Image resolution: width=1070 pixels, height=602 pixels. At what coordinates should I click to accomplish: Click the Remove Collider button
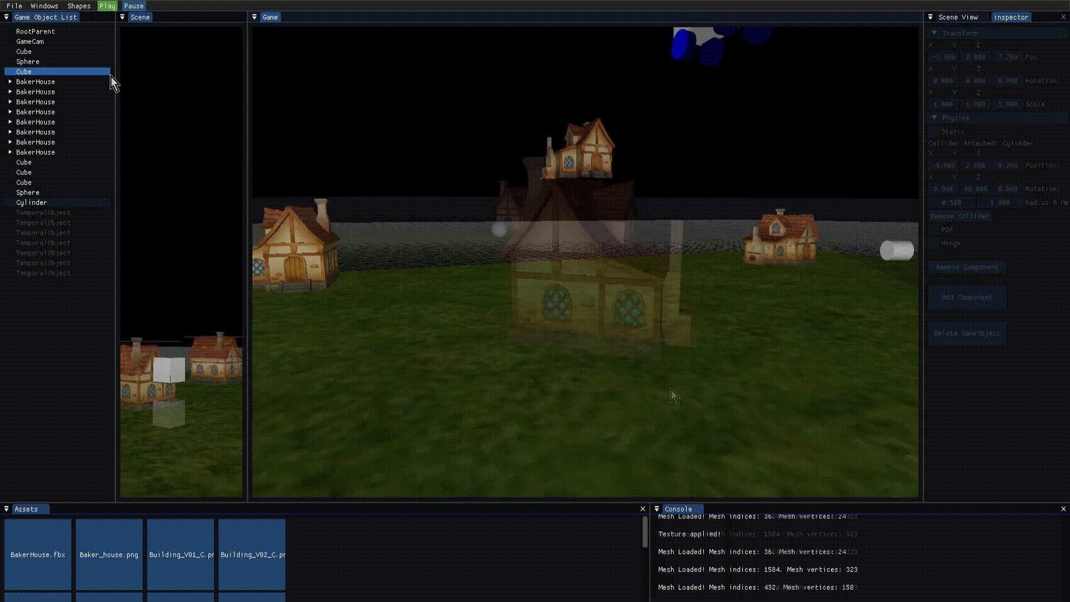coord(960,216)
